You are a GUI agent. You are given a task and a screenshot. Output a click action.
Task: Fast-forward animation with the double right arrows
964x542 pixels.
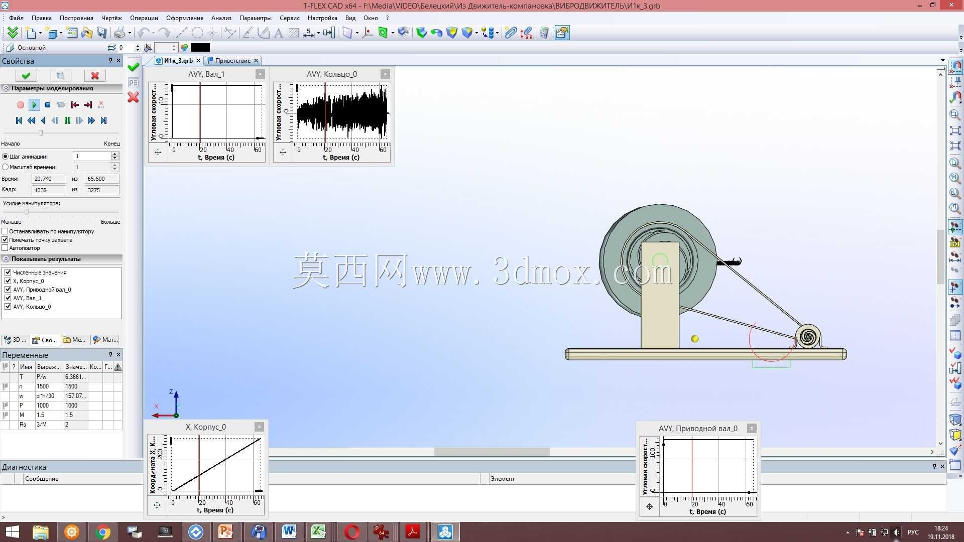tap(91, 120)
